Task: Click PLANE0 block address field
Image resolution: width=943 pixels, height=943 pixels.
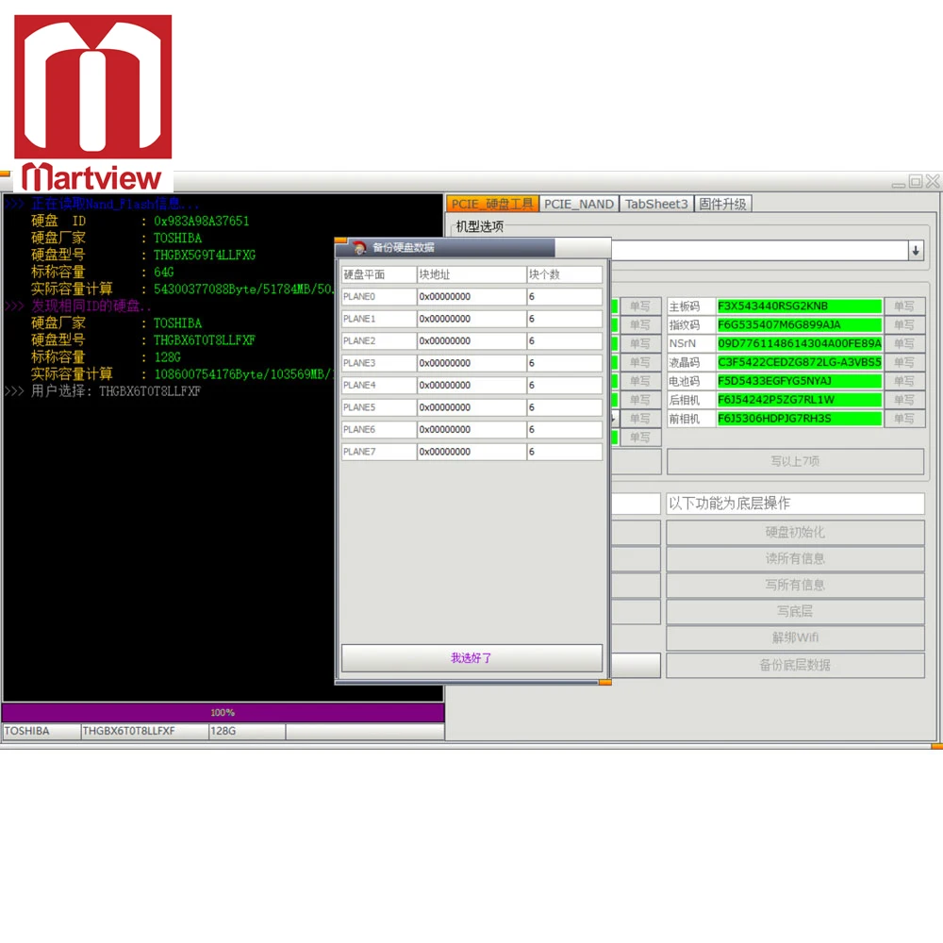Action: pos(471,296)
